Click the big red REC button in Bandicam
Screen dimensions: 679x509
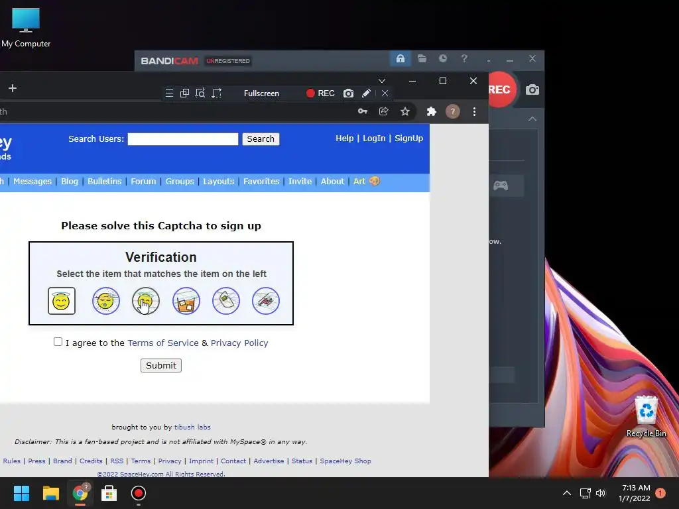pyautogui.click(x=501, y=89)
